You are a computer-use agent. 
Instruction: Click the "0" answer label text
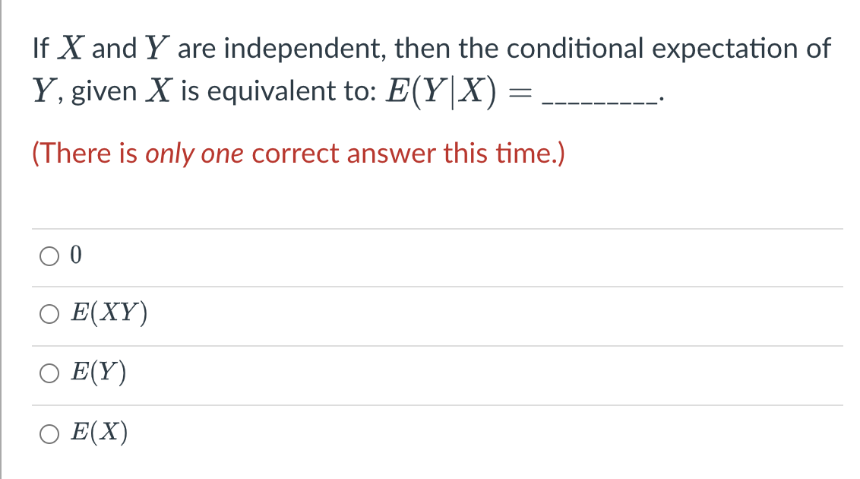(76, 255)
